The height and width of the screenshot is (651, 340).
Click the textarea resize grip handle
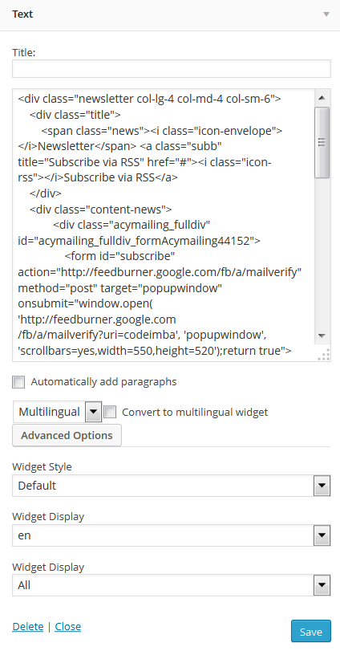point(326,355)
